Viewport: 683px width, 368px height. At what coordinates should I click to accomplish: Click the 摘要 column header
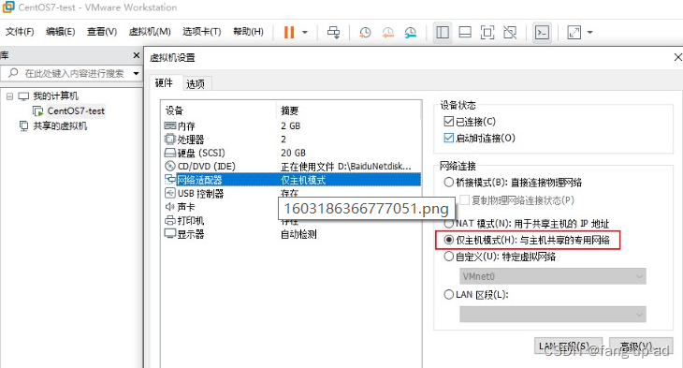point(290,110)
